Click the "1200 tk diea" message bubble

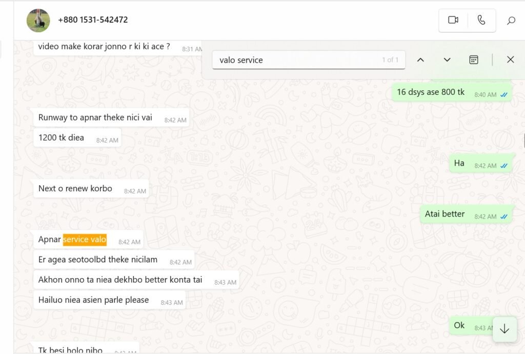[61, 137]
